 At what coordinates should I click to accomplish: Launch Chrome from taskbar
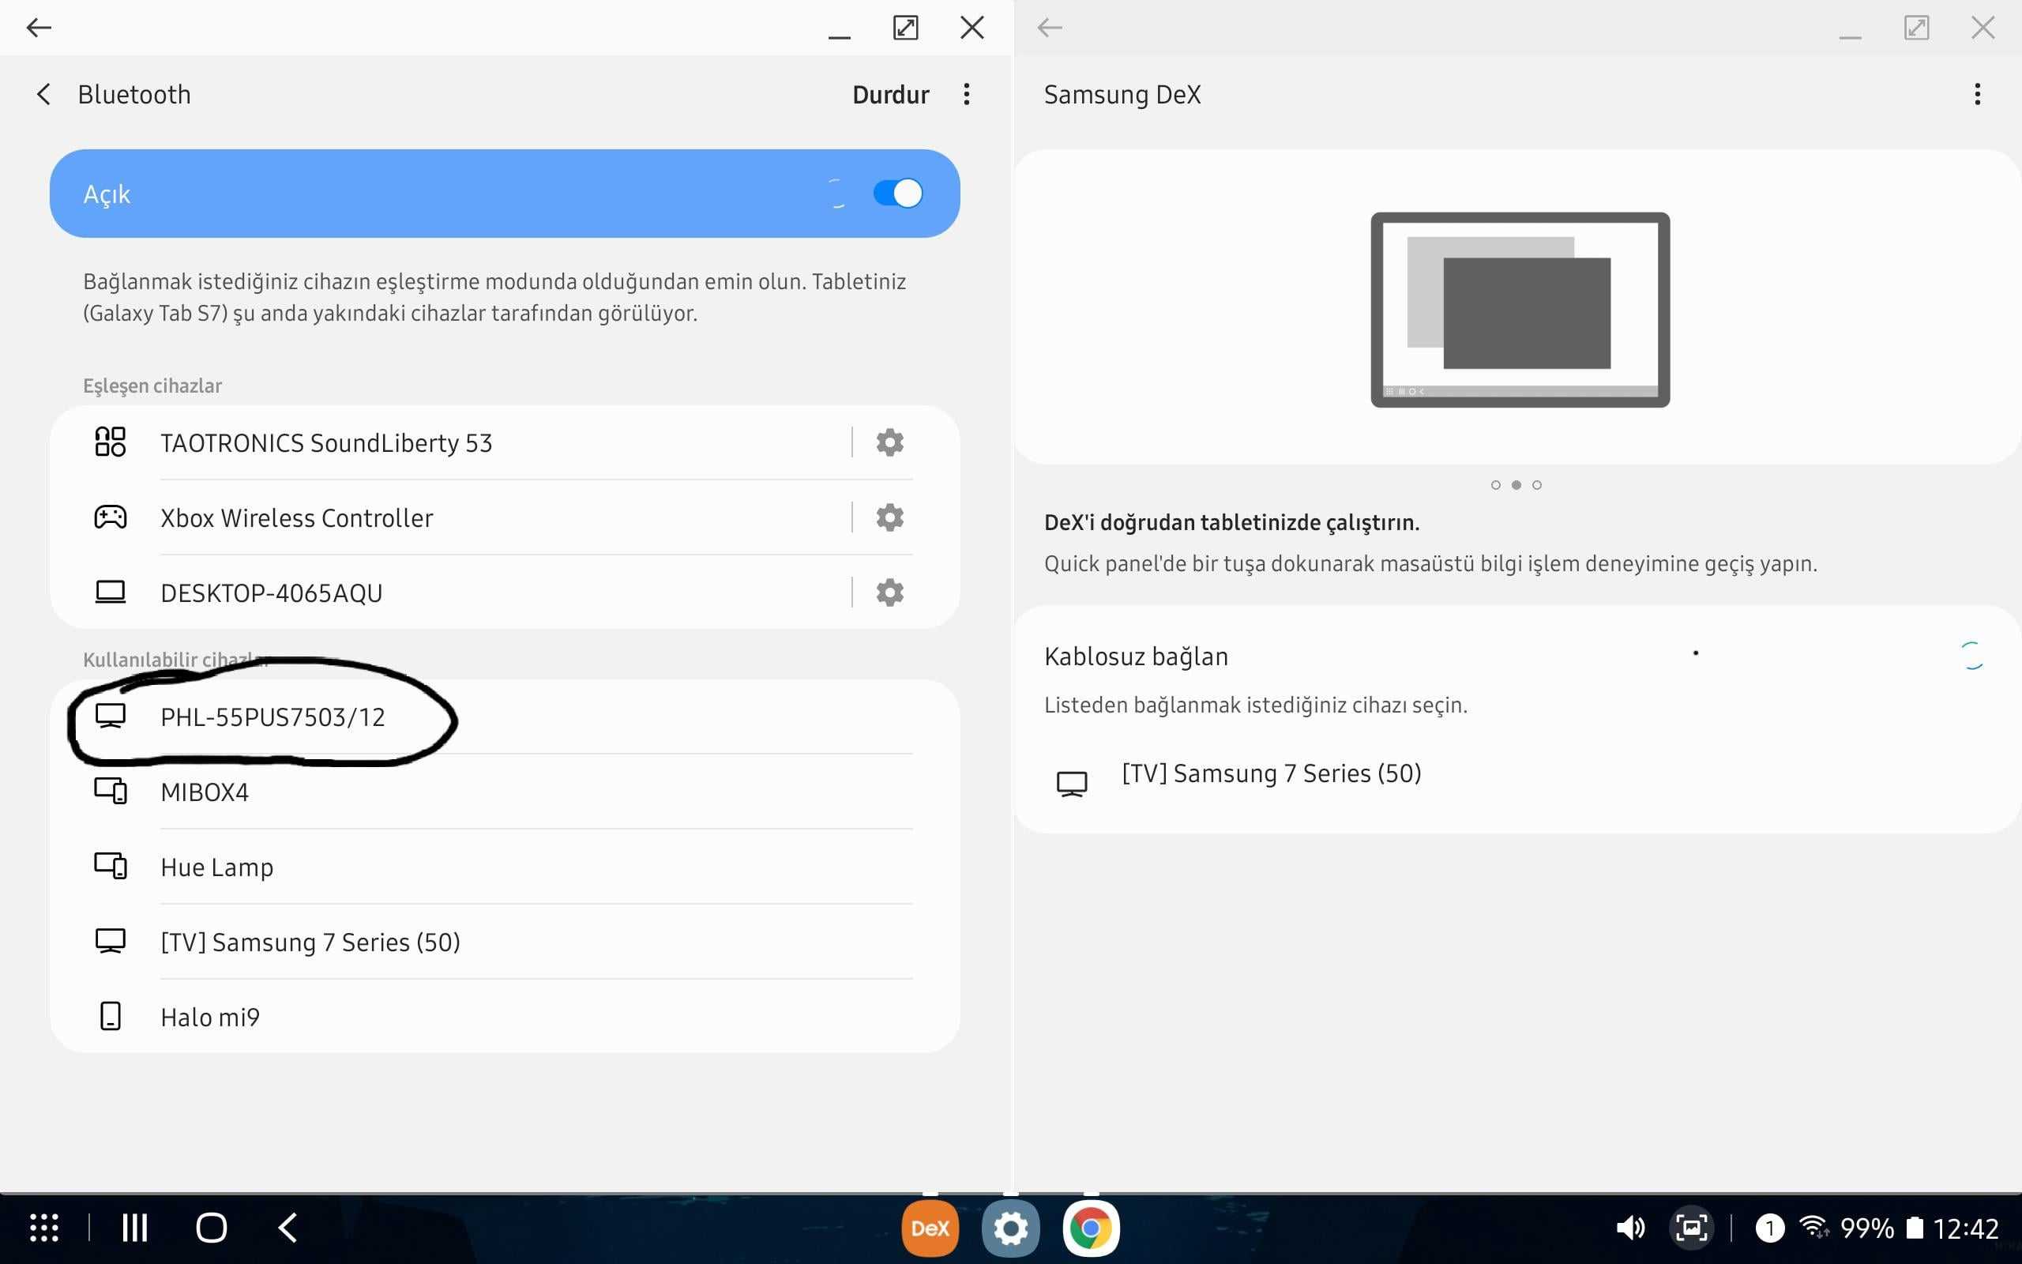[1090, 1228]
